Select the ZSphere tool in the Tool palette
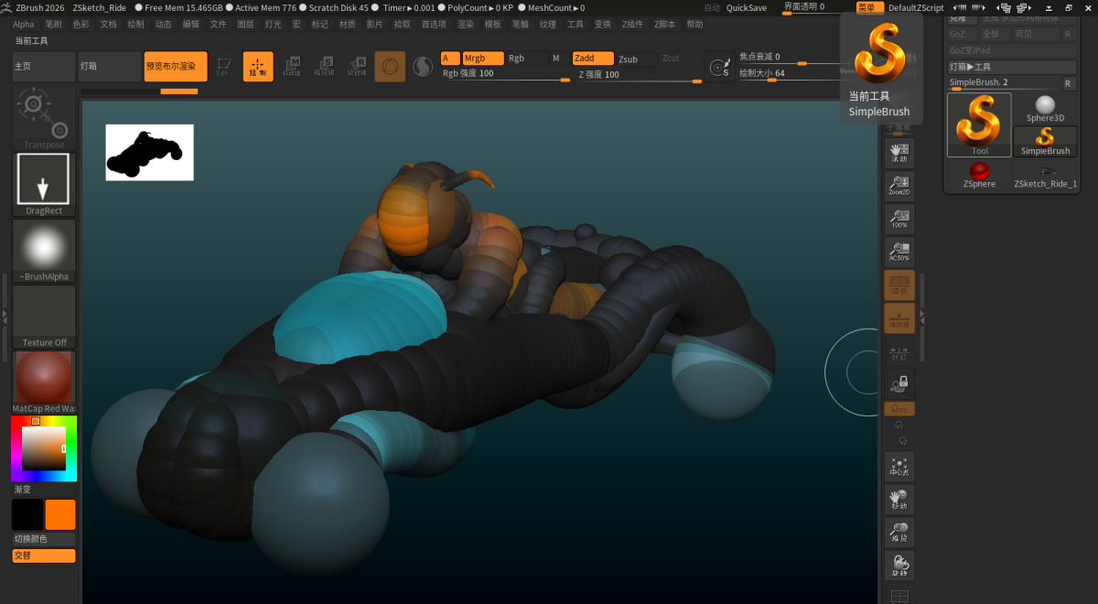 (978, 174)
